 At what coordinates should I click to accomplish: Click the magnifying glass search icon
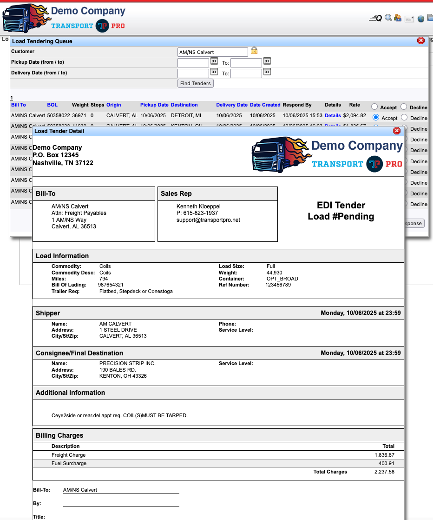click(388, 18)
